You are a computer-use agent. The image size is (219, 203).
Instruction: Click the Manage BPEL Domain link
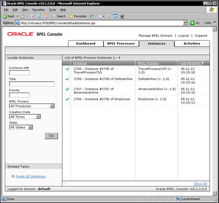click(156, 36)
